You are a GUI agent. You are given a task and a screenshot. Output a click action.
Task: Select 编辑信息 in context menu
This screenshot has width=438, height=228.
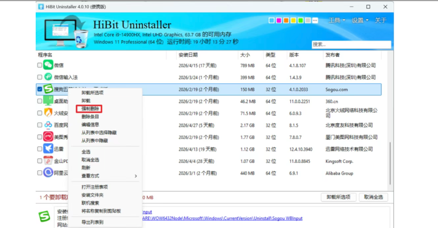tap(90, 125)
